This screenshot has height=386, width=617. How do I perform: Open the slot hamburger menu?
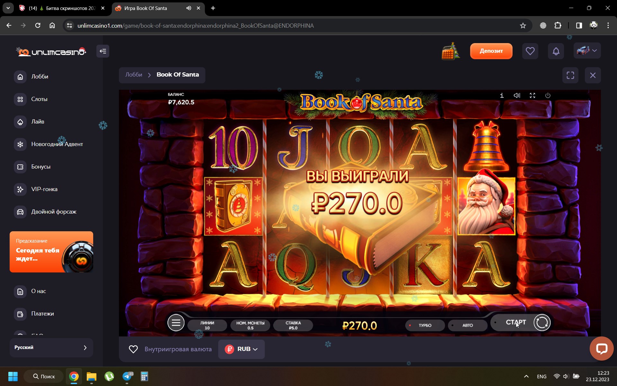click(176, 323)
